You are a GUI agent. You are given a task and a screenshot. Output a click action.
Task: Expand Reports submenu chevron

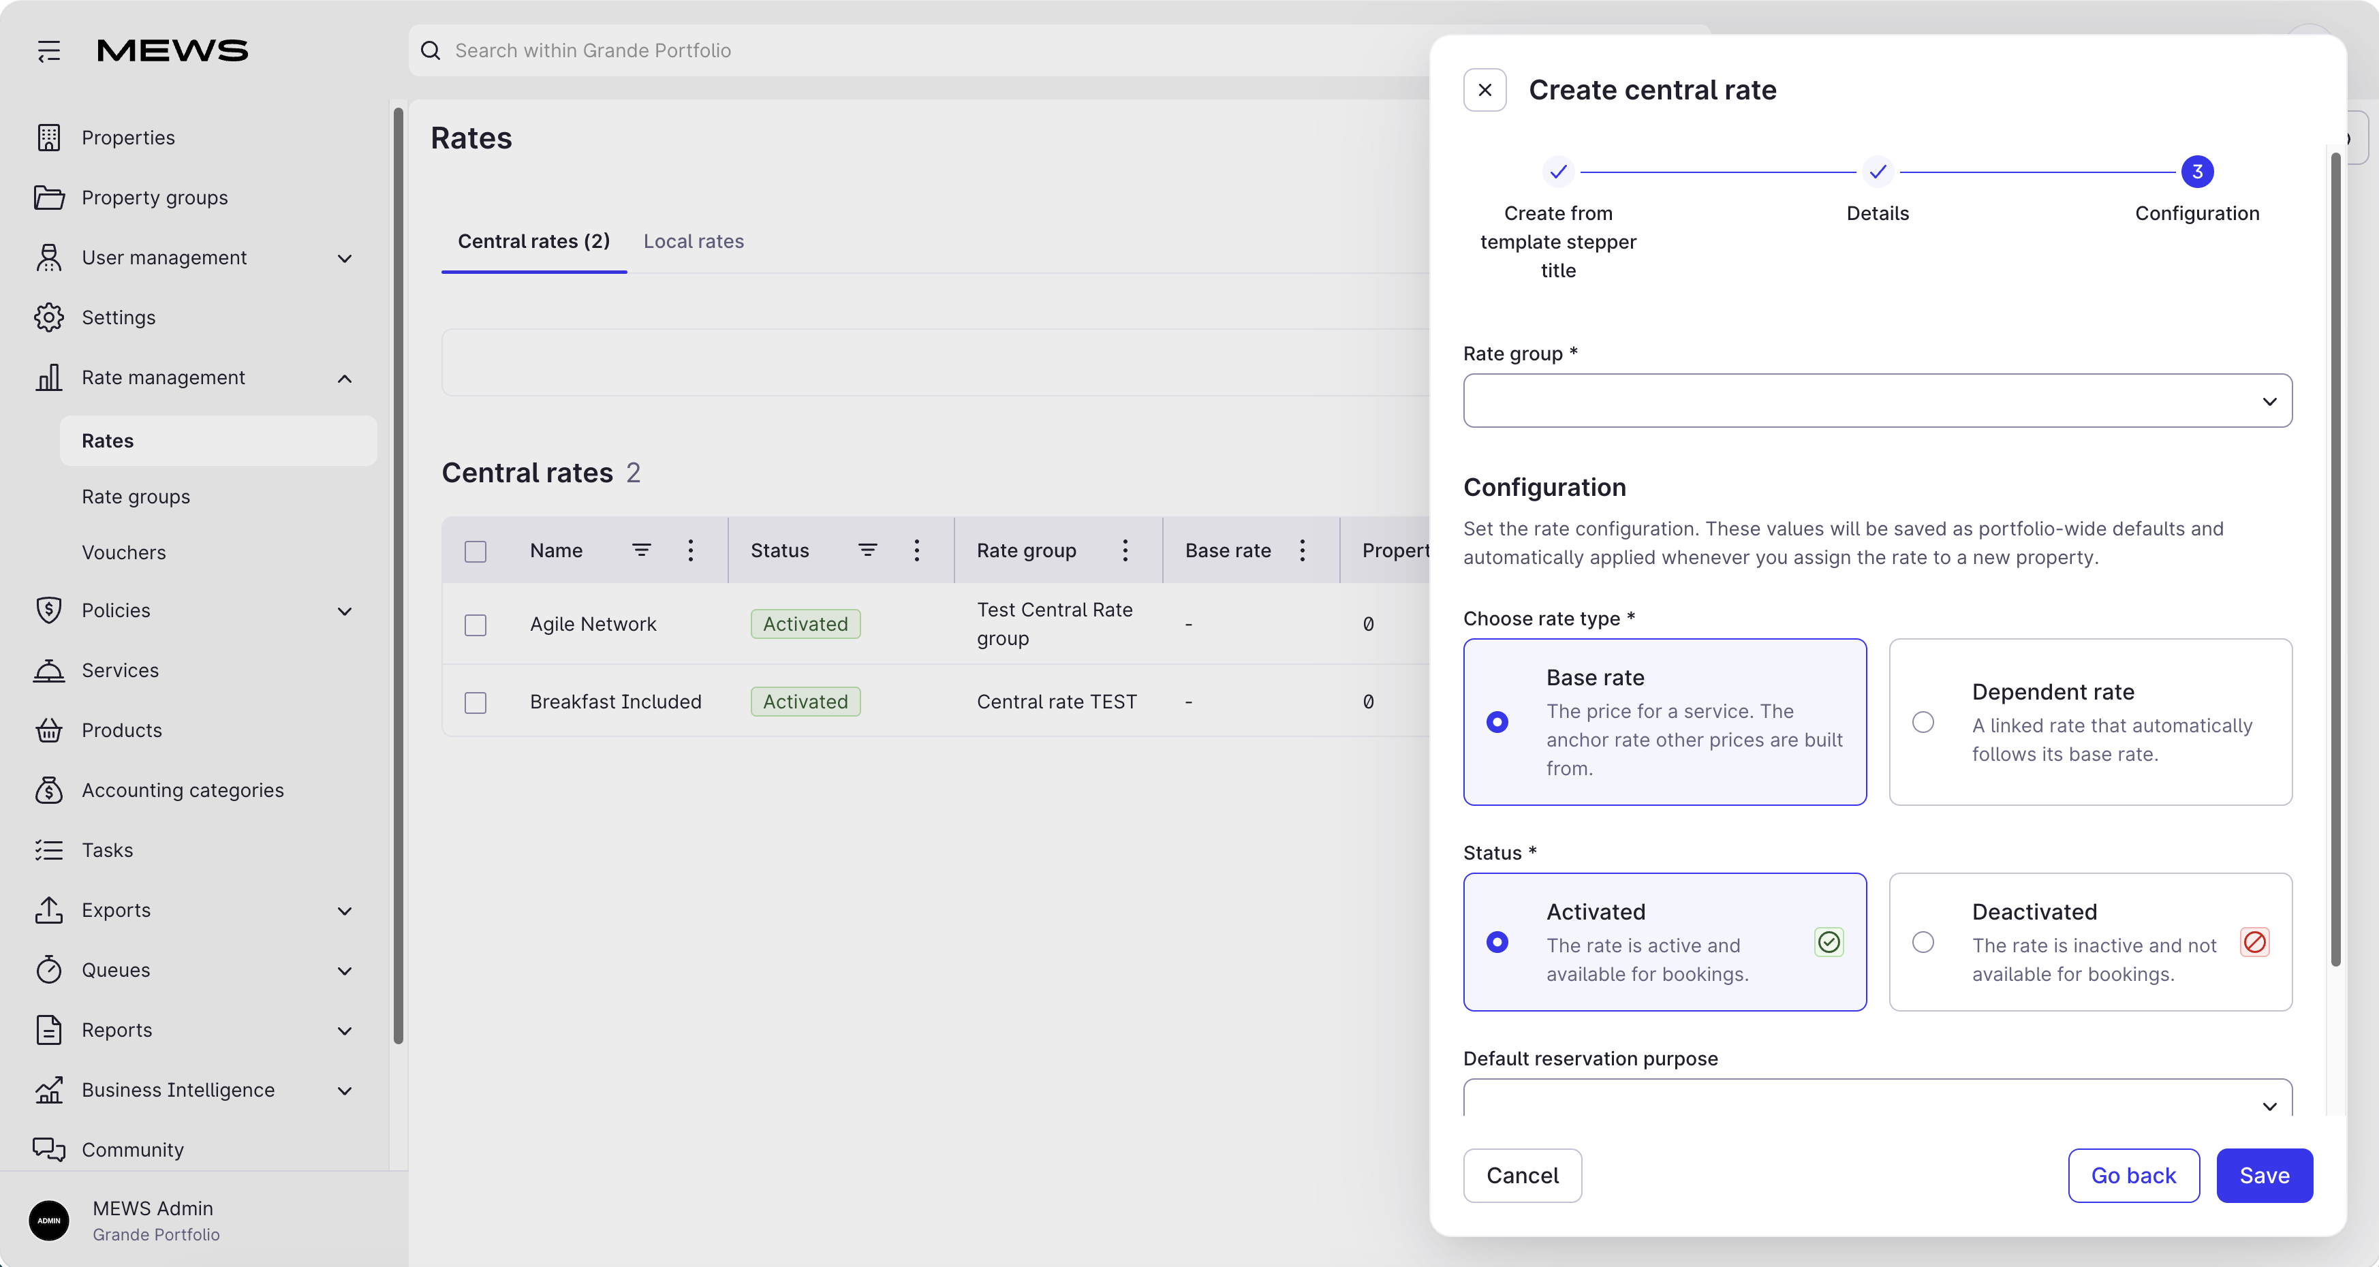(345, 1031)
